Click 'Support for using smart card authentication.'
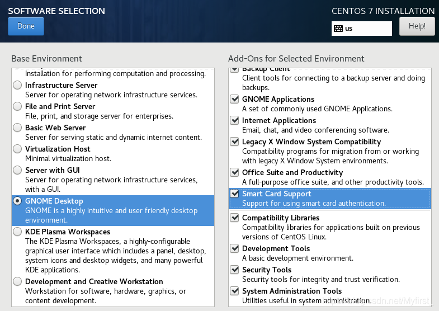The height and width of the screenshot is (311, 439). pyautogui.click(x=314, y=203)
